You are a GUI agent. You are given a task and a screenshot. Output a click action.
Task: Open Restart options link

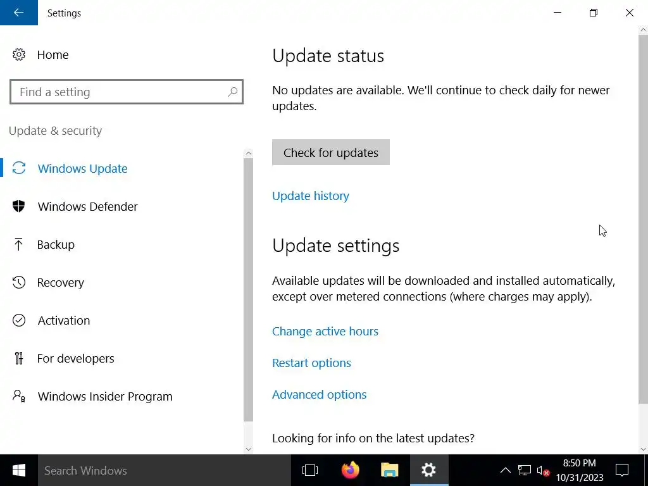click(x=311, y=363)
